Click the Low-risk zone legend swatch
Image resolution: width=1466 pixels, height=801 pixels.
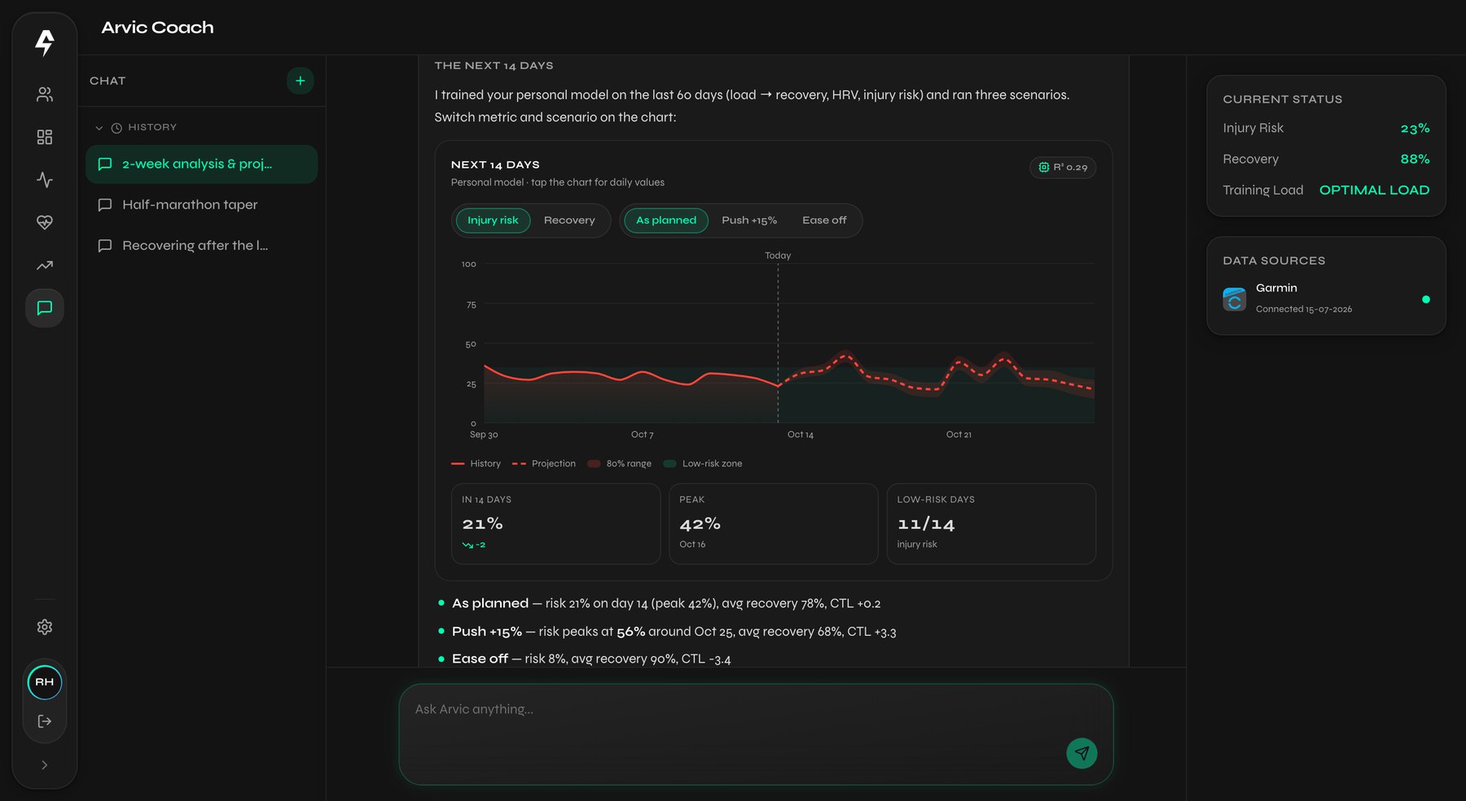click(x=670, y=464)
